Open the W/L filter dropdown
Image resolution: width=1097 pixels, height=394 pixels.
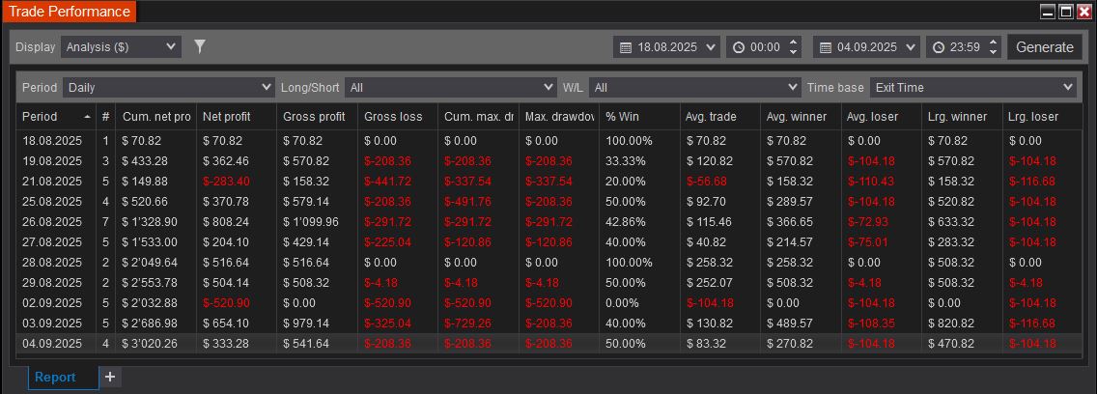(694, 88)
